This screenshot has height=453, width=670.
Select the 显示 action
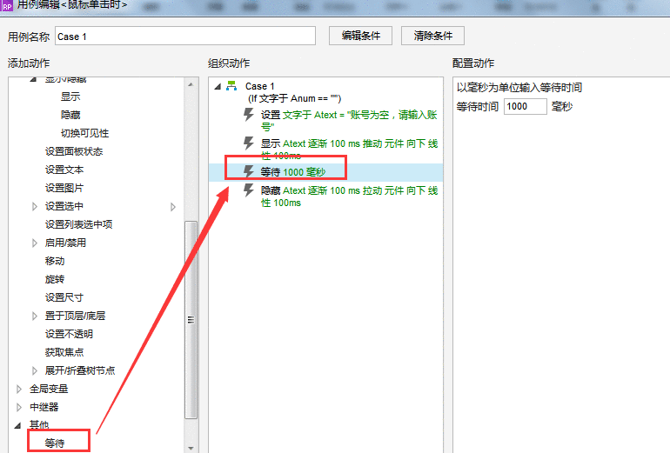70,97
